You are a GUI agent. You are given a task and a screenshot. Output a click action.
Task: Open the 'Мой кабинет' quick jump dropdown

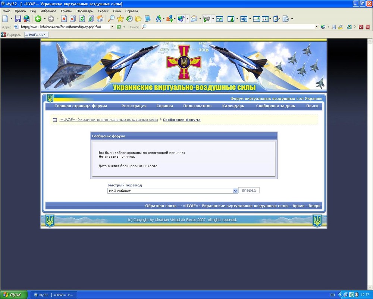(235, 191)
